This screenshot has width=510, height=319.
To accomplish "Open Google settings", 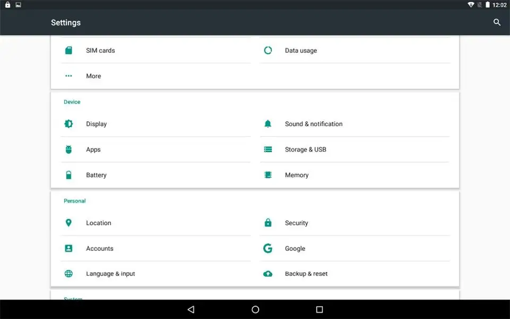I will (355, 248).
